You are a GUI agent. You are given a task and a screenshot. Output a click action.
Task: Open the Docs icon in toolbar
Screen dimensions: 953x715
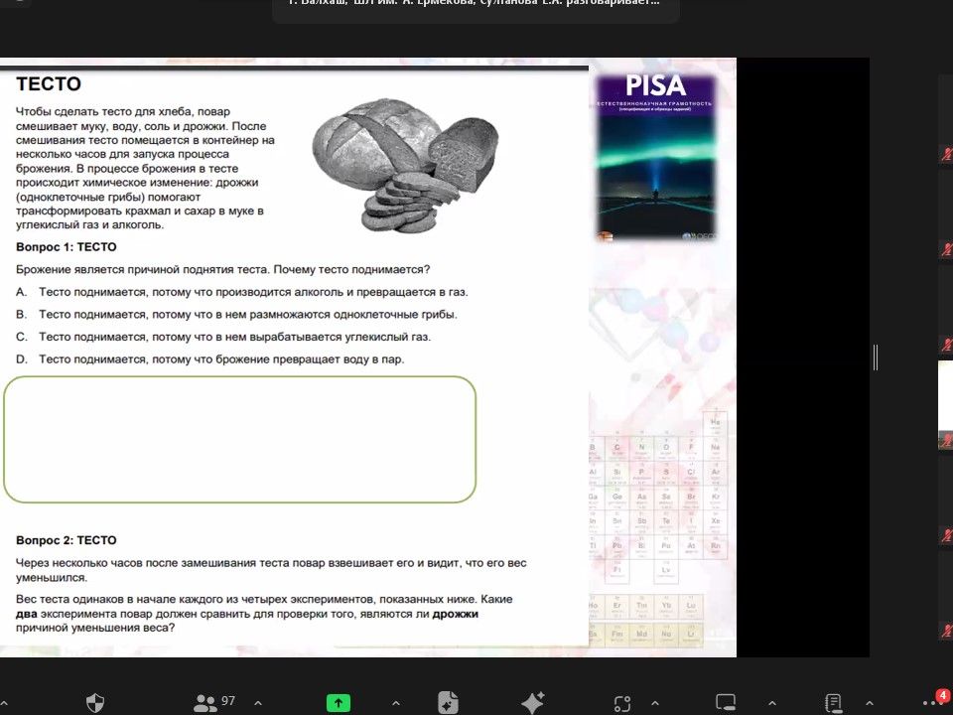click(448, 703)
